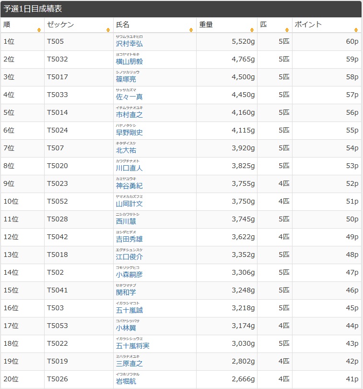Select bib number T5026

click(x=57, y=379)
